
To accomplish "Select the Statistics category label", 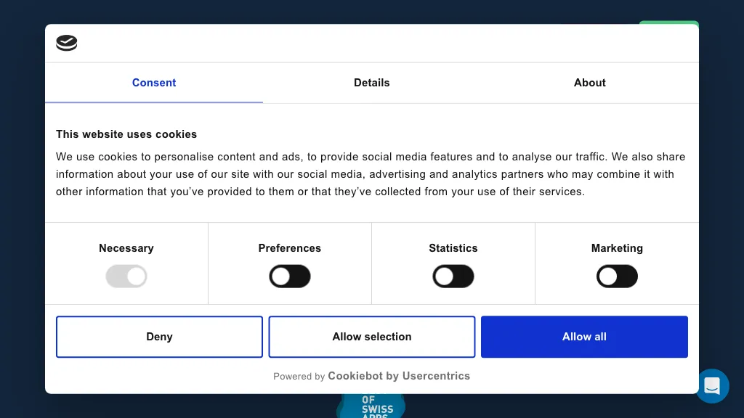I will tap(453, 248).
